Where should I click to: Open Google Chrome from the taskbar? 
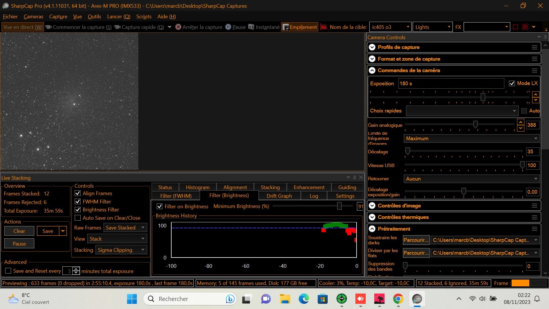[x=398, y=299]
